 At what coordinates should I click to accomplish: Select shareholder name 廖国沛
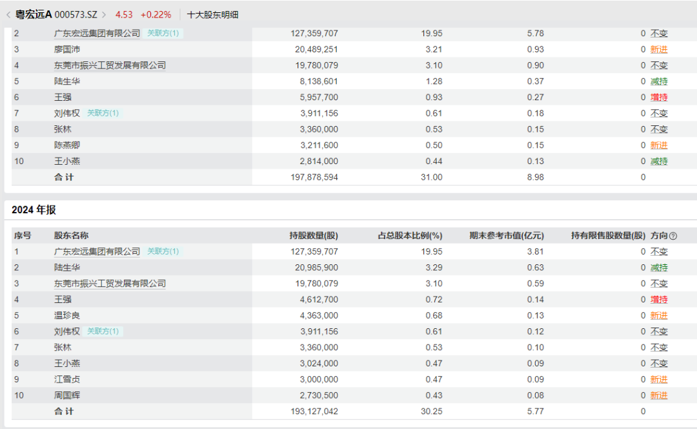coord(66,49)
